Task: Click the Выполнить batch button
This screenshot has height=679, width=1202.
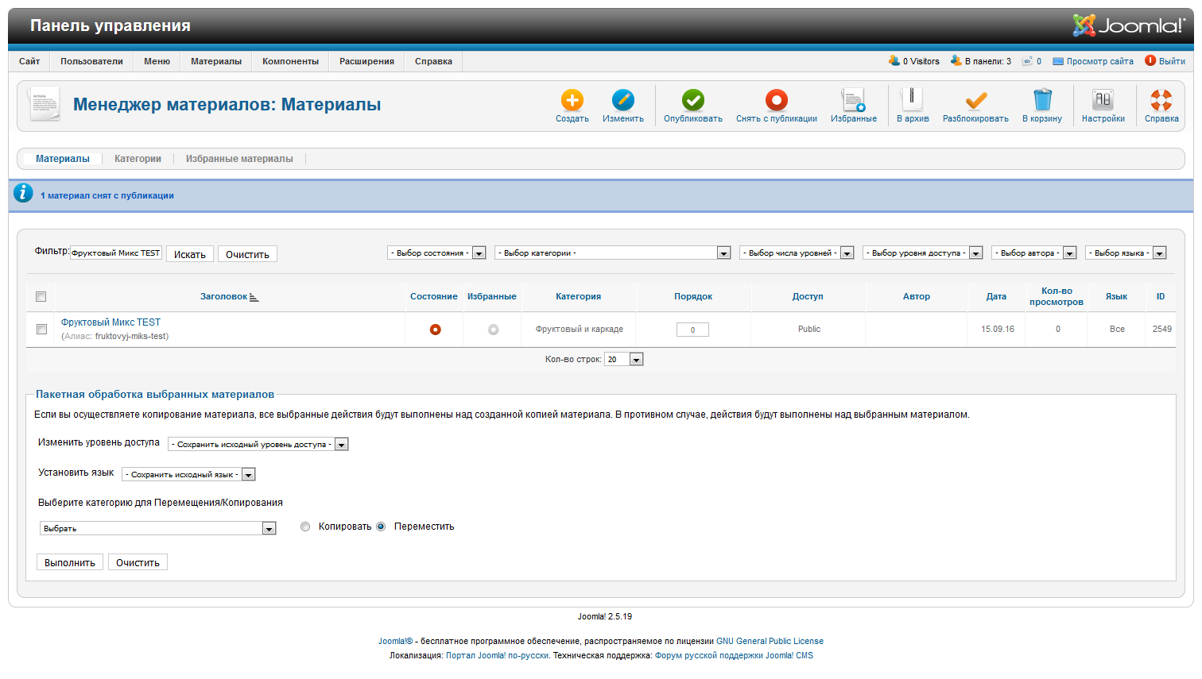Action: pyautogui.click(x=70, y=562)
